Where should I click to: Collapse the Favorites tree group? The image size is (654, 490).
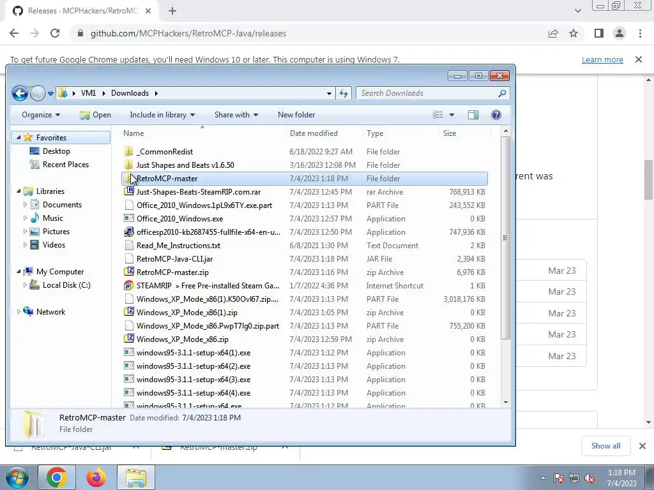pos(19,137)
